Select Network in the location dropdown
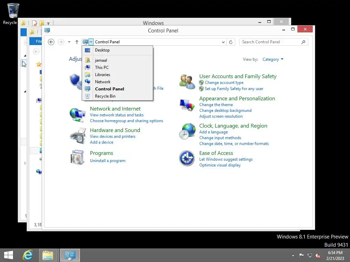Screen dimensions: 350x262 (x=118, y=82)
